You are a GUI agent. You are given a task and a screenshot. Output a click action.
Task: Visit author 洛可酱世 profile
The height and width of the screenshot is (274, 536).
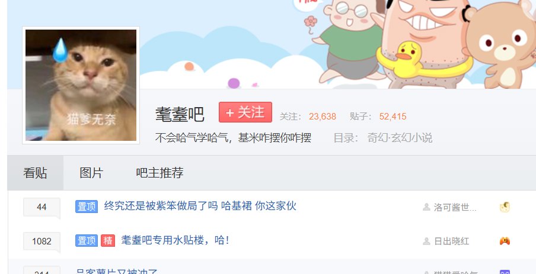pos(455,207)
